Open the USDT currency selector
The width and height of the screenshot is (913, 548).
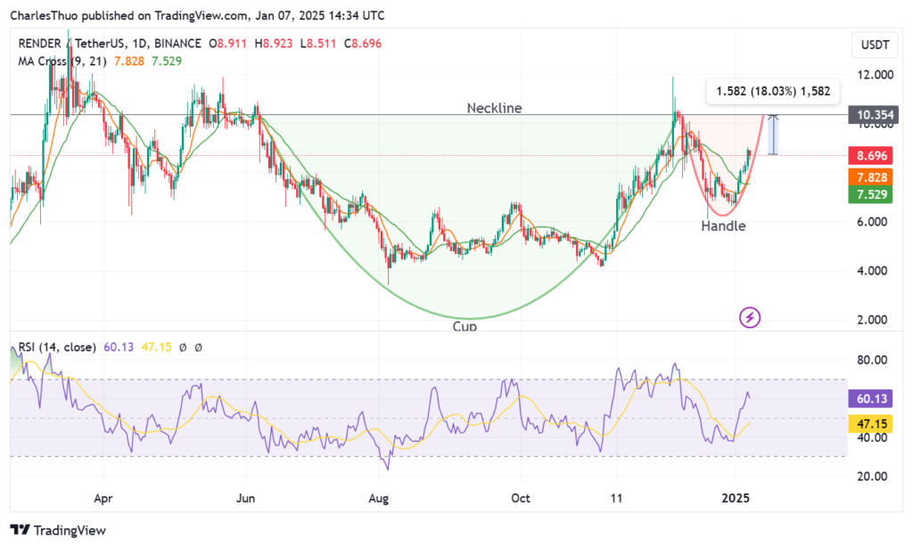coord(870,43)
